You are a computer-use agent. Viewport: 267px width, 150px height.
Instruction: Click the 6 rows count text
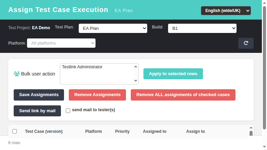[14, 143]
